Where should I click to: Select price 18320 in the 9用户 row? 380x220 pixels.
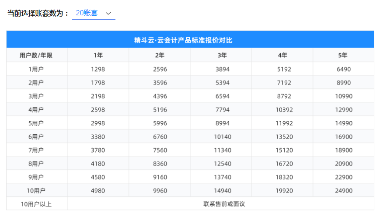click(x=284, y=178)
